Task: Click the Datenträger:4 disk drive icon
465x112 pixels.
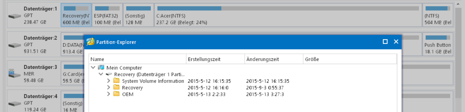Action: pos(15,103)
